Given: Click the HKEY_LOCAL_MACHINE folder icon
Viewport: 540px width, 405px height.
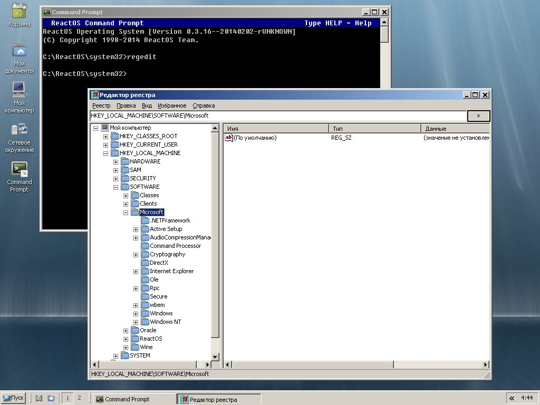Looking at the screenshot, I should tap(115, 153).
